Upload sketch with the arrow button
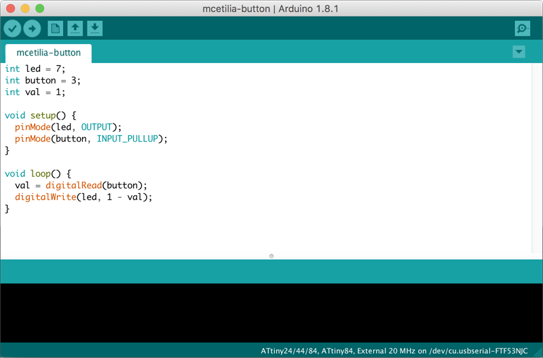The image size is (543, 358). 32,28
